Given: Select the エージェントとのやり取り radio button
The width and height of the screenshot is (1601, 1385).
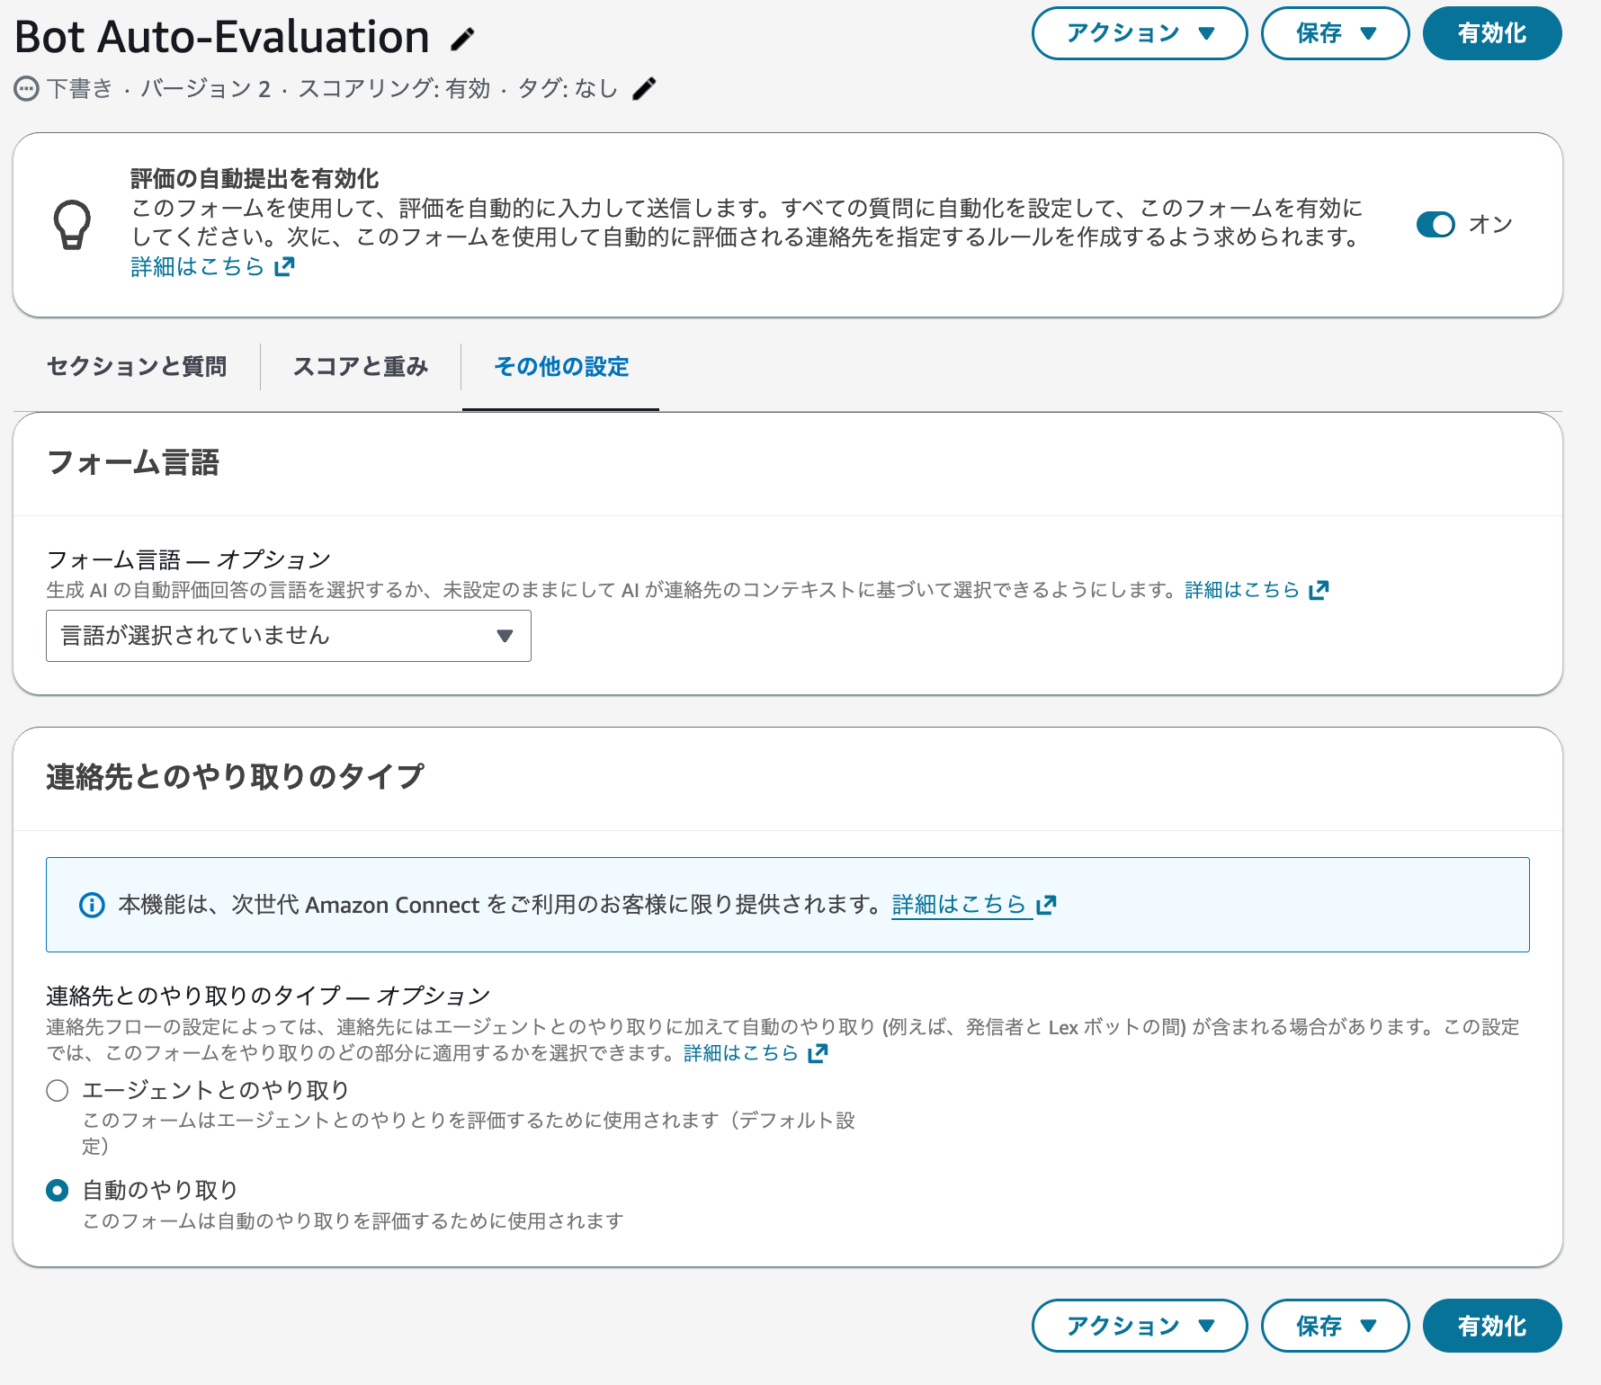Looking at the screenshot, I should point(58,1089).
